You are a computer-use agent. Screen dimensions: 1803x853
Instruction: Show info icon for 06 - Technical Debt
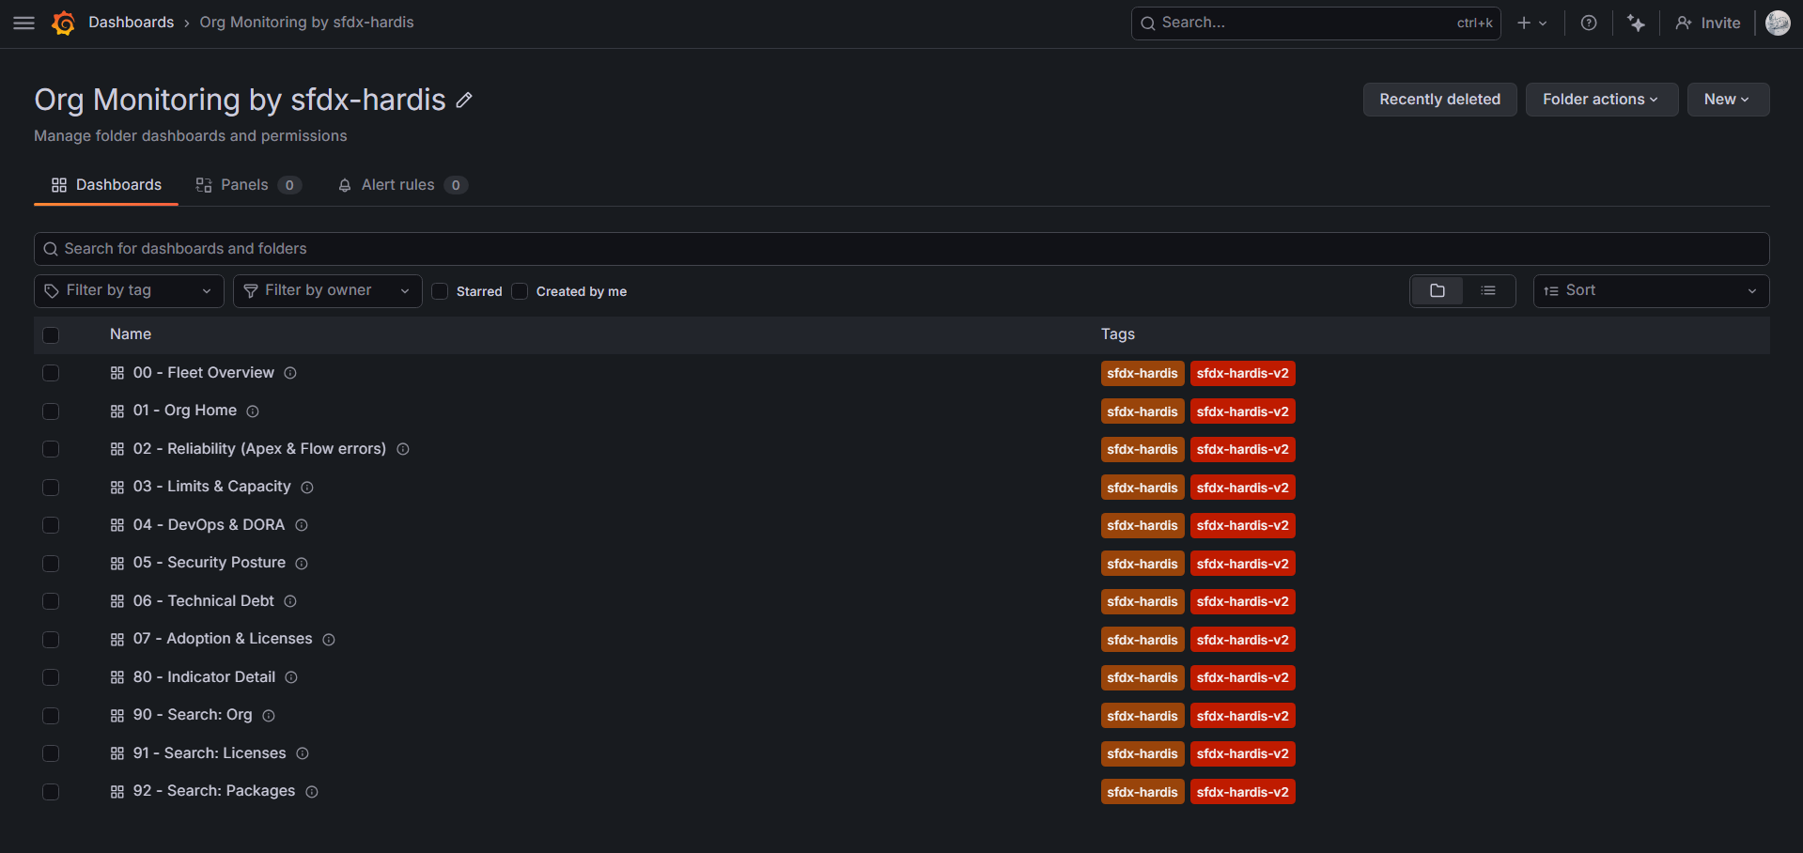tap(290, 601)
